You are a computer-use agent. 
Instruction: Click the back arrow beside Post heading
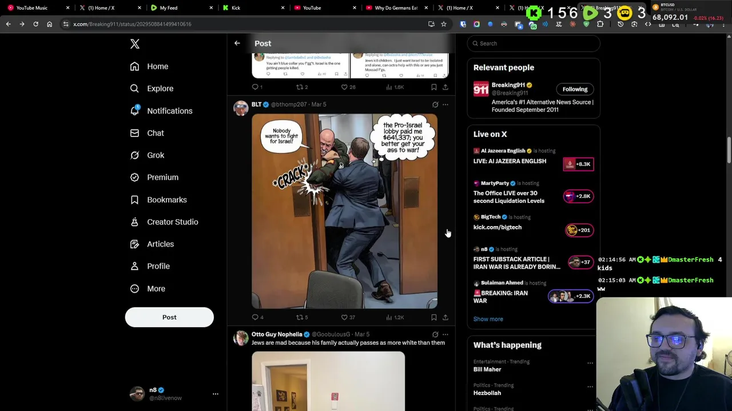click(x=237, y=43)
